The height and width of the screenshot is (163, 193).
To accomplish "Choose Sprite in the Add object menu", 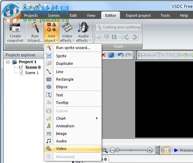I will point(73,56).
